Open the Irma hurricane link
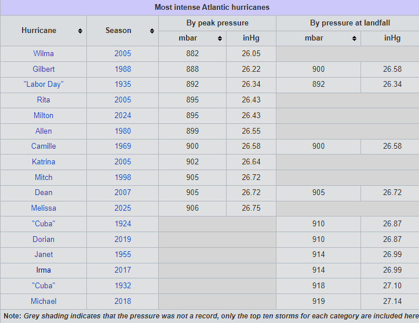The image size is (419, 323). [43, 270]
